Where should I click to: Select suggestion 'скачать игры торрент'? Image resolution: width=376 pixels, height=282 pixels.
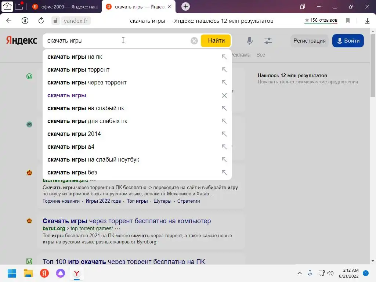click(137, 70)
